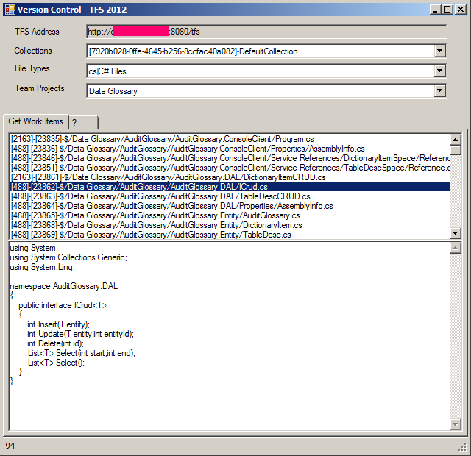Click 'using System.Collections.Generic;' line
The image size is (471, 456).
[68, 257]
